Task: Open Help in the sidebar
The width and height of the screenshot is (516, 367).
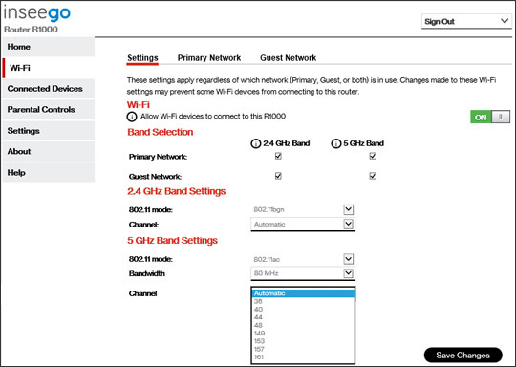Action: click(49, 172)
